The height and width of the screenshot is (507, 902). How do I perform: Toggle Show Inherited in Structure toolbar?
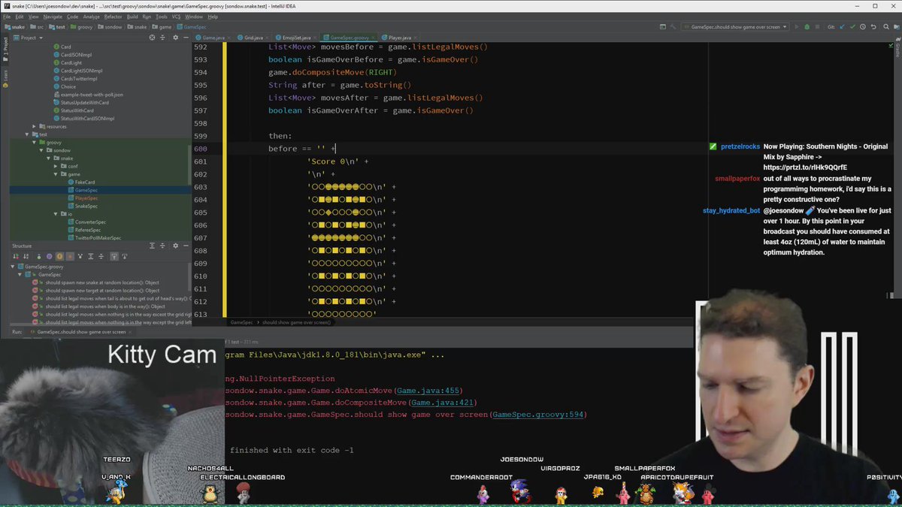pyautogui.click(x=80, y=256)
